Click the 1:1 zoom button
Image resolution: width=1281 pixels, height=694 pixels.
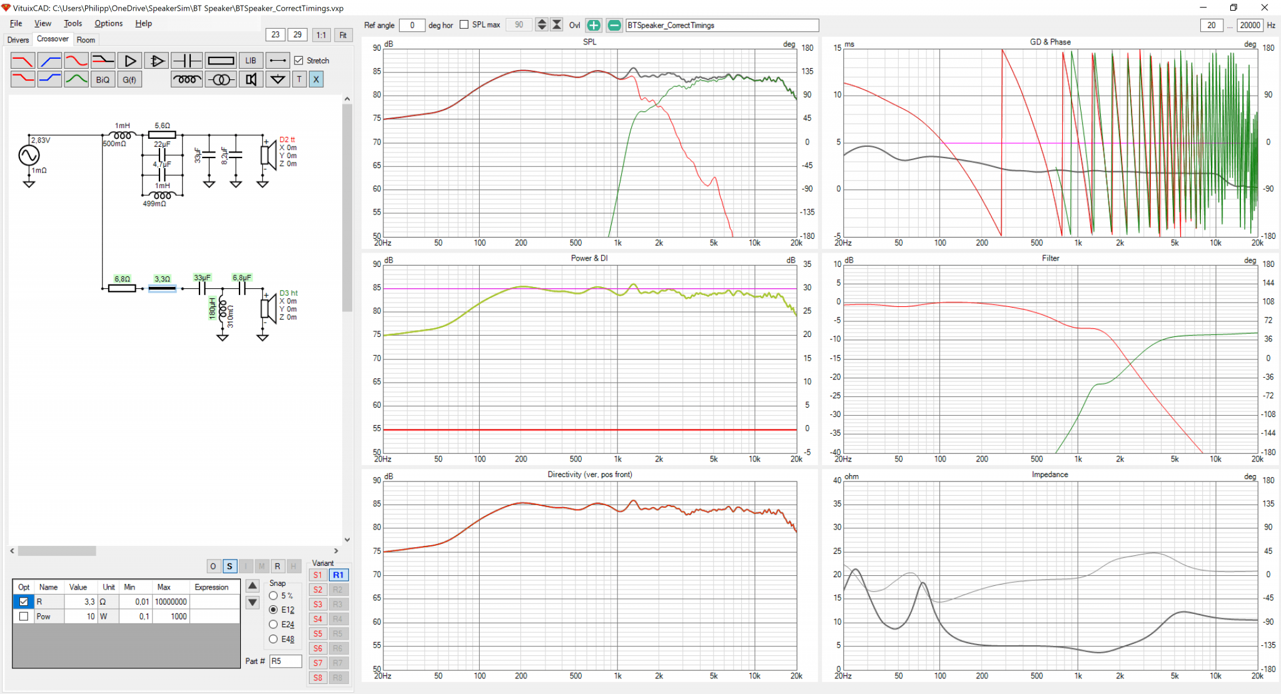(321, 35)
